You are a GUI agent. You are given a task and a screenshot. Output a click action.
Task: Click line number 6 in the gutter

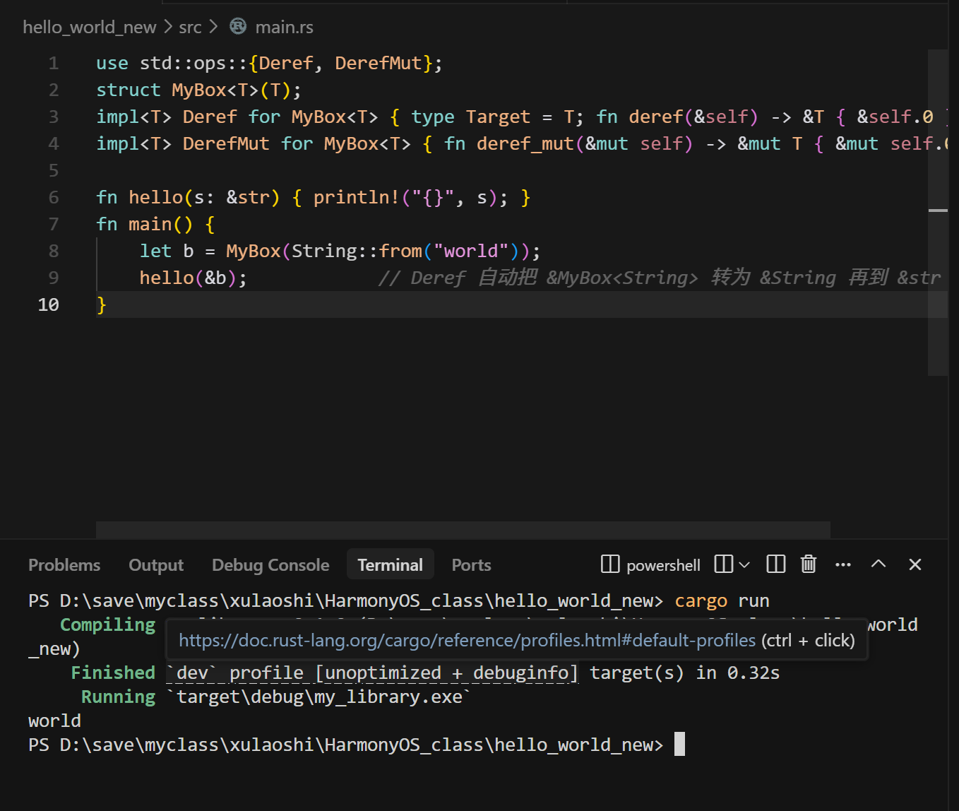(x=54, y=198)
